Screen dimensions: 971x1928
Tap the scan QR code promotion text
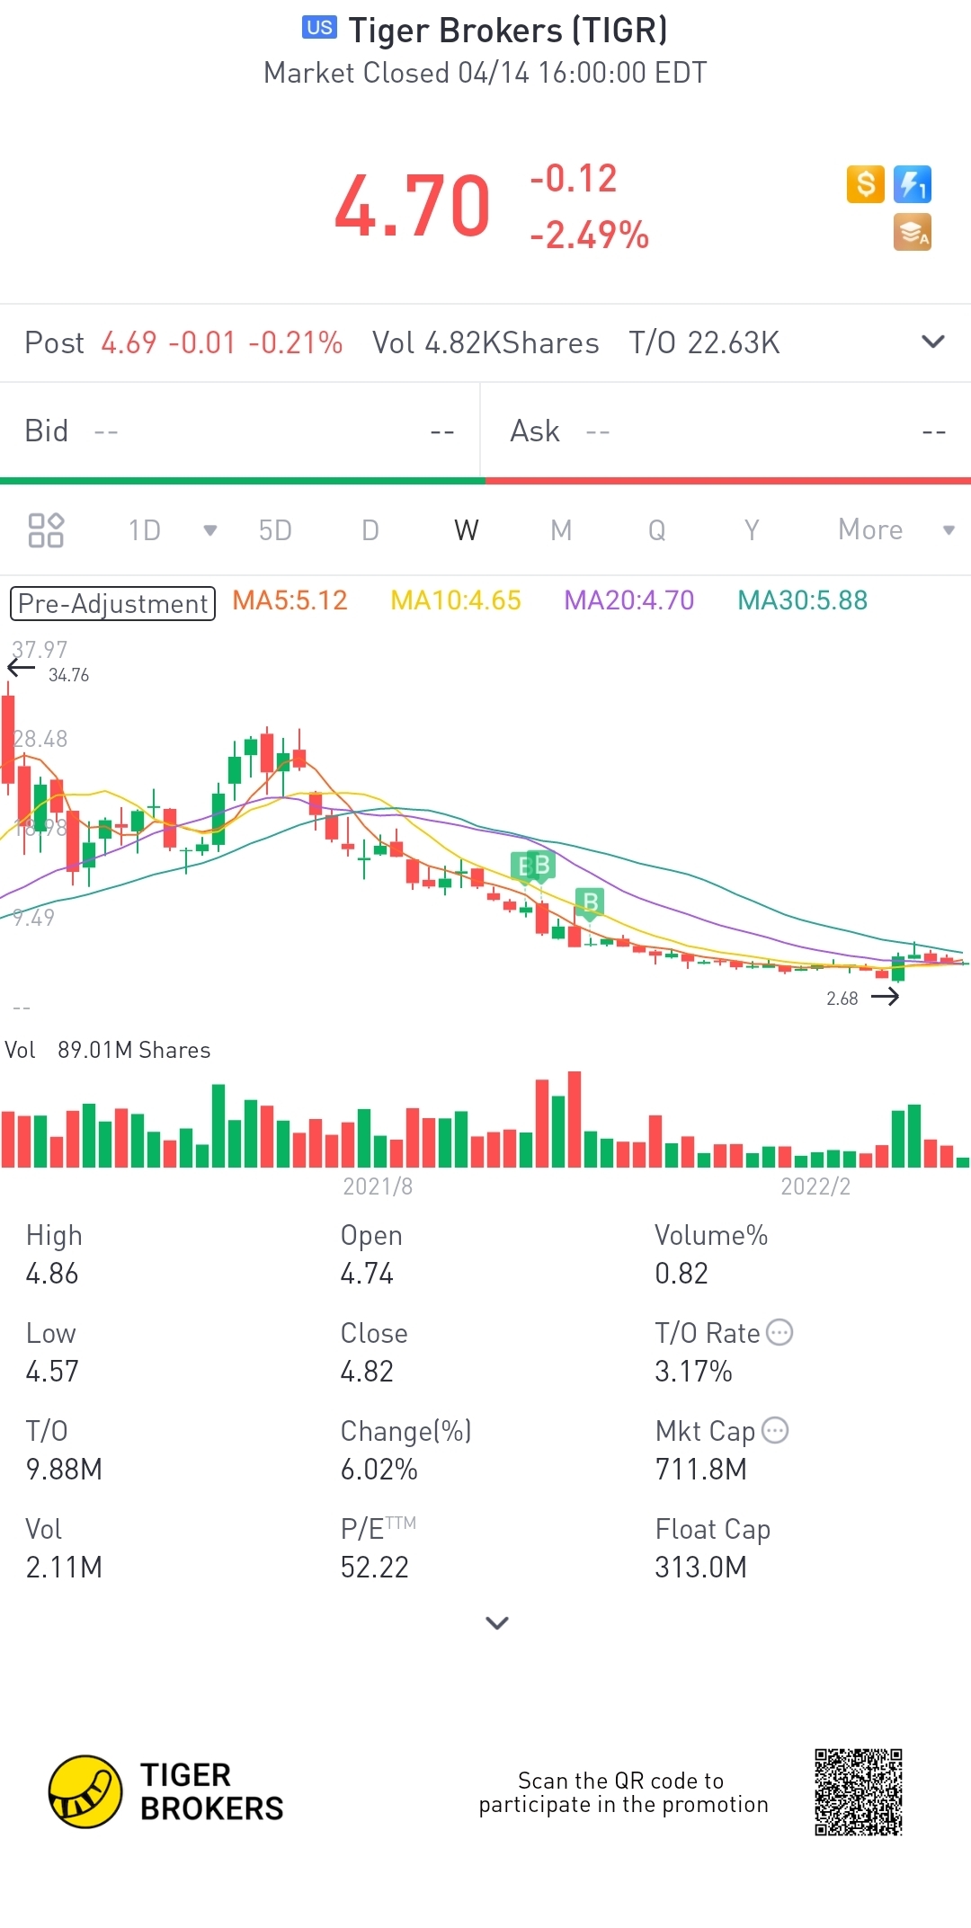pos(623,1792)
